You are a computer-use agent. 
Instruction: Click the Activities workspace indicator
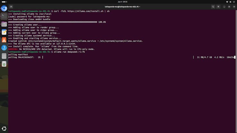4,2
